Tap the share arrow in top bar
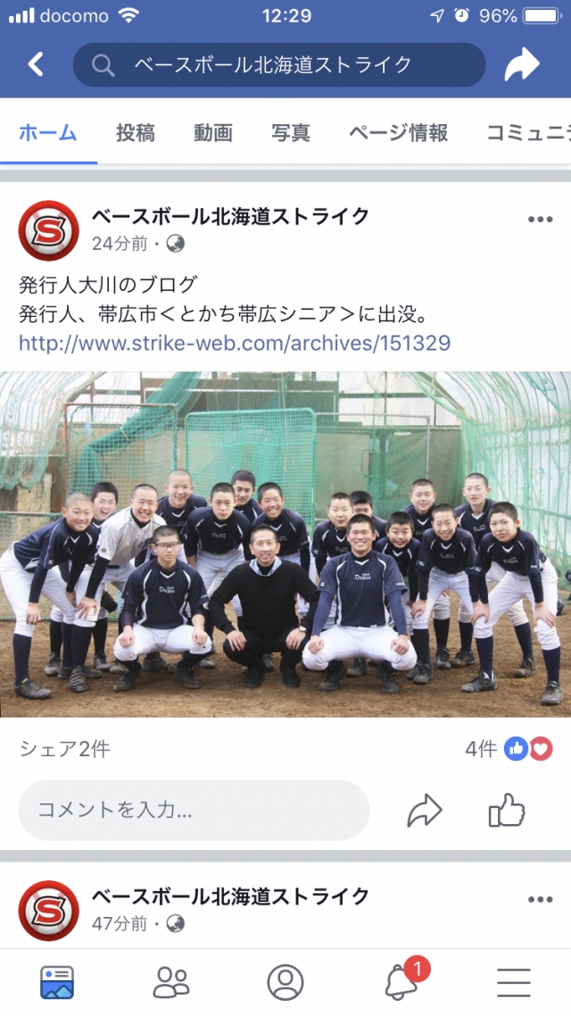This screenshot has height=1016, width=571. (x=522, y=64)
